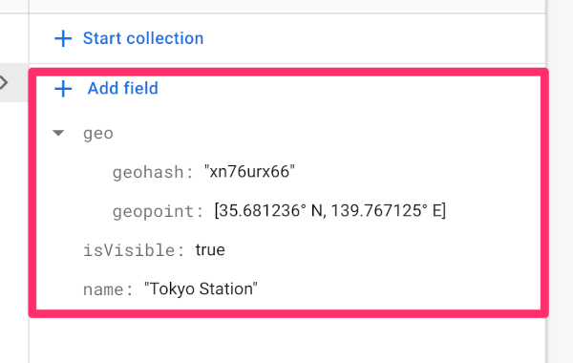Click the blank area below the name field

tap(287, 340)
